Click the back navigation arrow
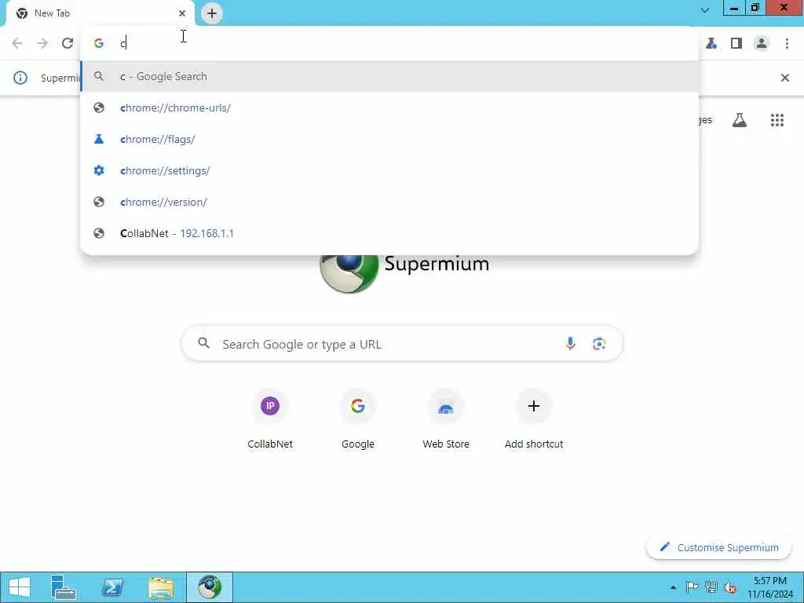The image size is (804, 603). point(17,43)
